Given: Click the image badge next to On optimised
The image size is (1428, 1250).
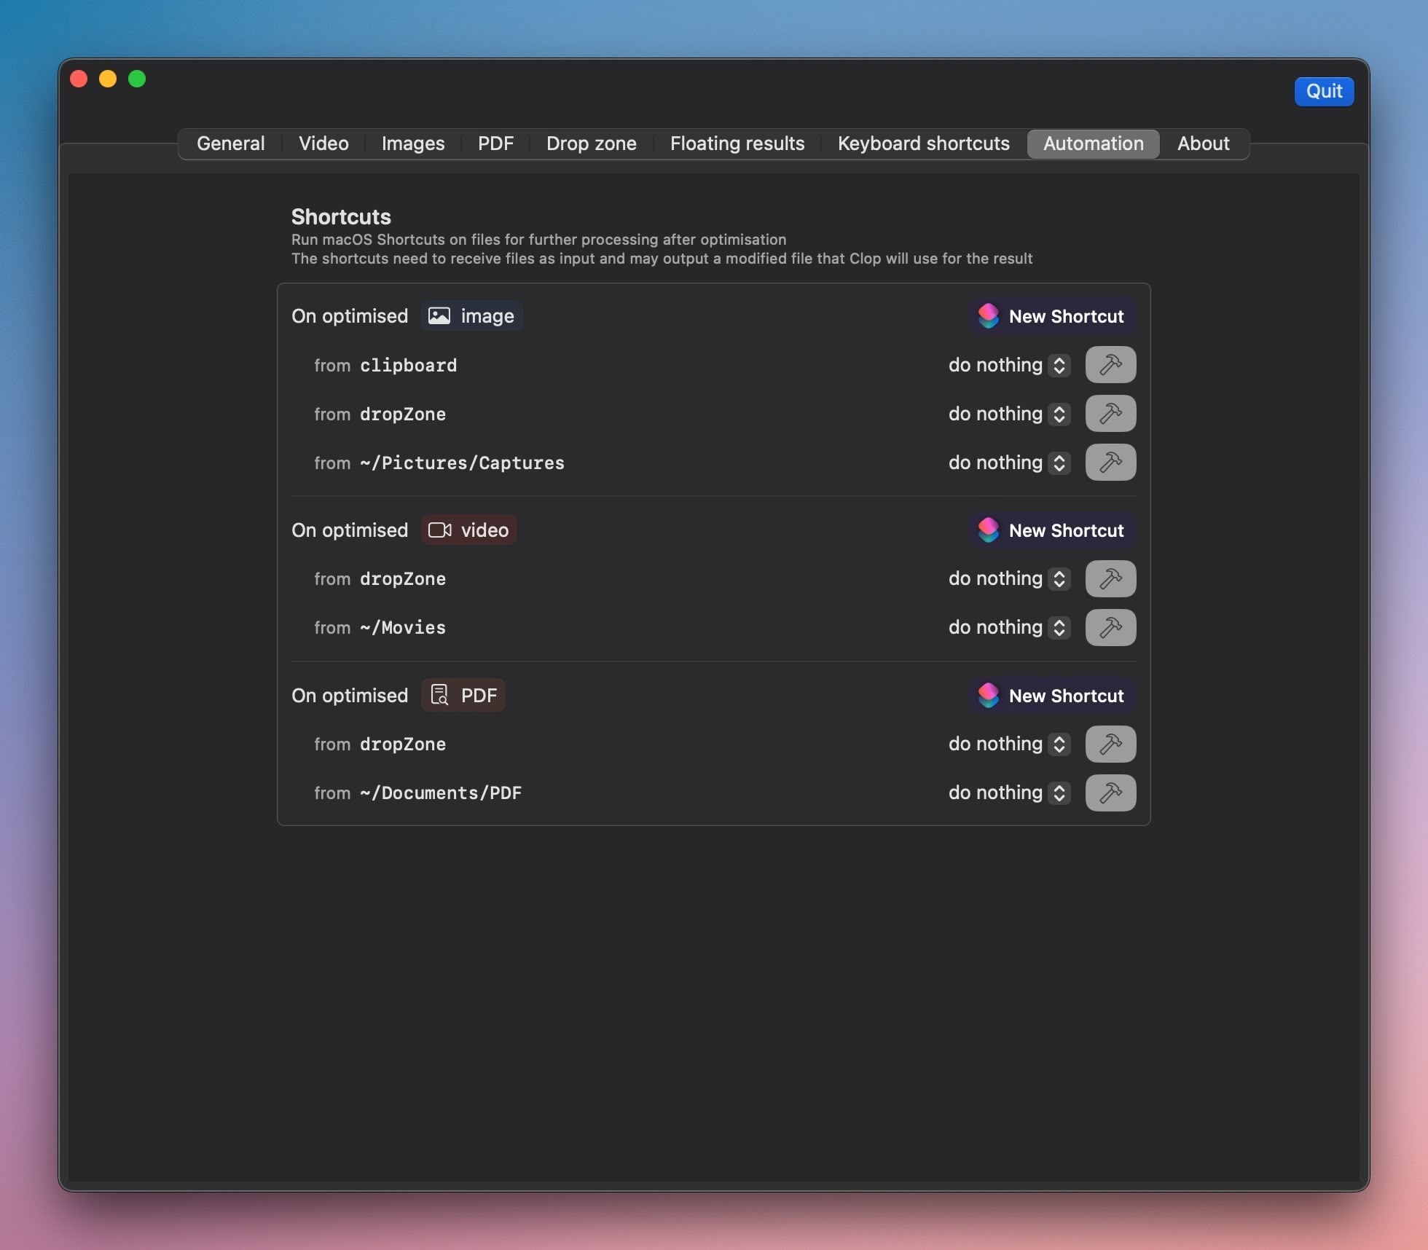Looking at the screenshot, I should click(471, 315).
